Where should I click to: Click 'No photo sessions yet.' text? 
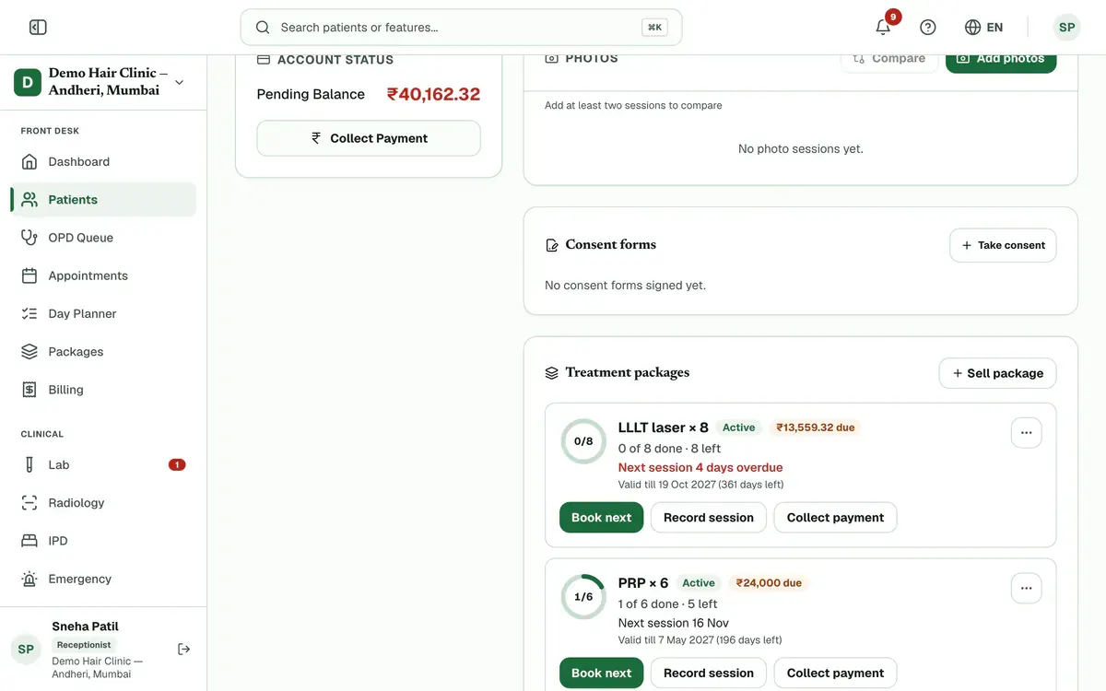click(x=801, y=148)
